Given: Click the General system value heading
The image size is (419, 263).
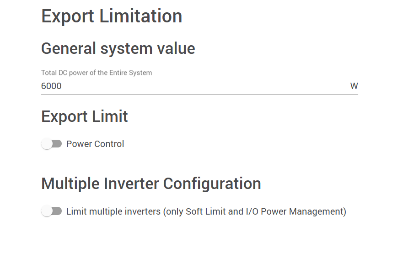Looking at the screenshot, I should [118, 48].
